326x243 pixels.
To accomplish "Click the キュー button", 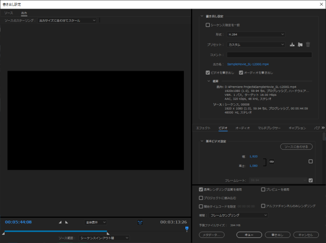I will click(x=249, y=235).
